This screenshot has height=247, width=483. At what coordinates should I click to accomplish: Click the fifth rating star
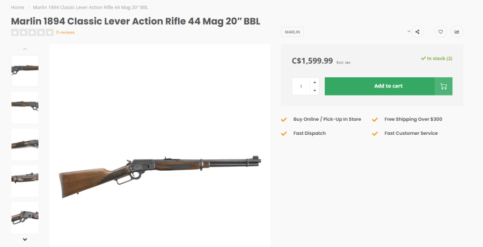click(50, 32)
